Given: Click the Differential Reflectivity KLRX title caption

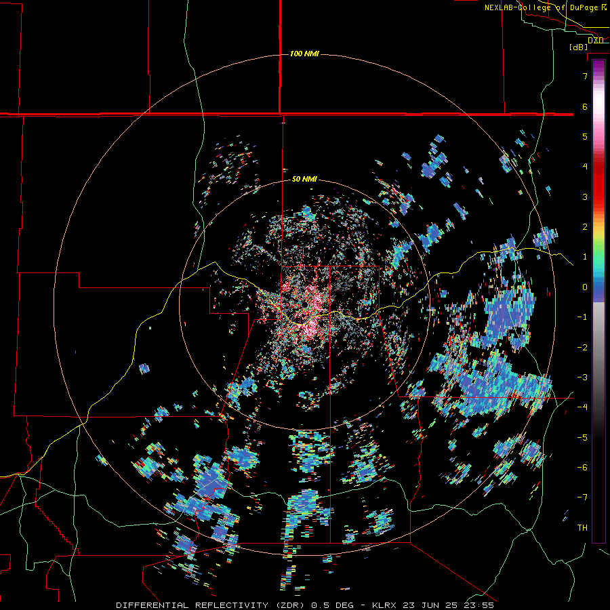Looking at the screenshot, I should 305,605.
